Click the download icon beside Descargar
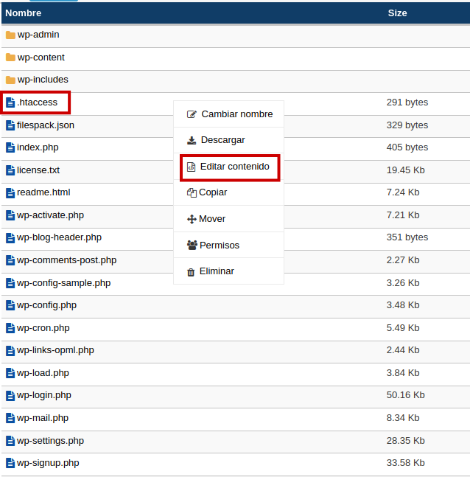 pos(192,140)
